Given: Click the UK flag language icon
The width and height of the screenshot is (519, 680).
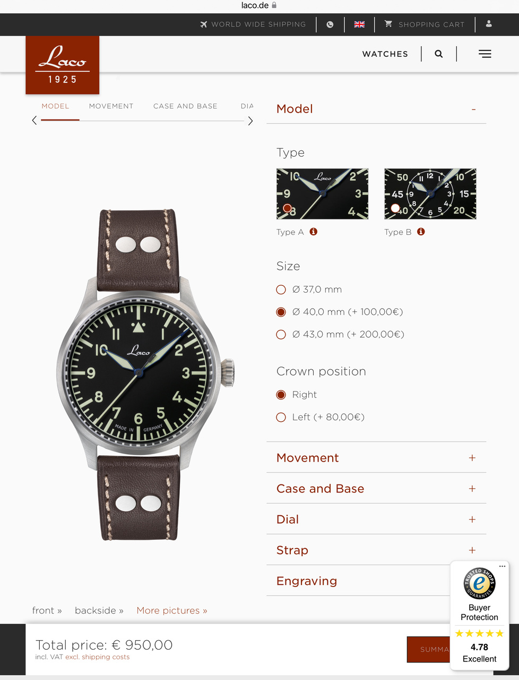Looking at the screenshot, I should [359, 24].
